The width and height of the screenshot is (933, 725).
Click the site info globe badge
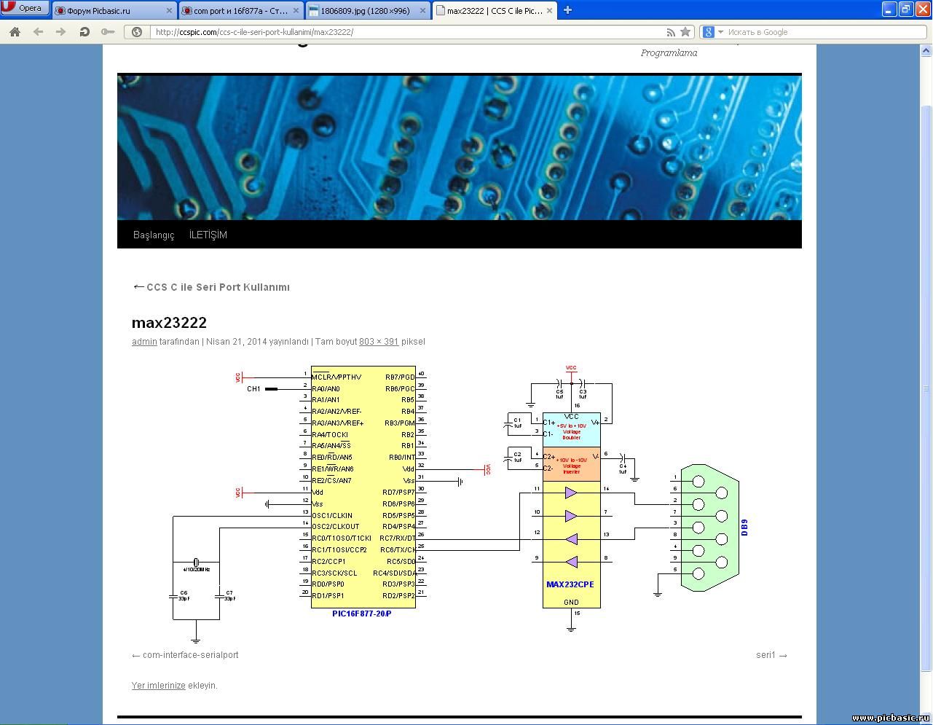pyautogui.click(x=136, y=32)
